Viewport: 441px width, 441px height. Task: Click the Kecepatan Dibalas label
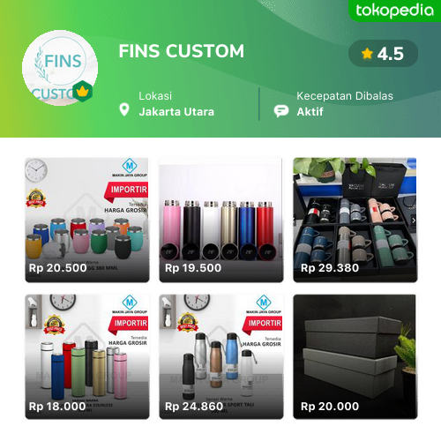click(x=345, y=96)
